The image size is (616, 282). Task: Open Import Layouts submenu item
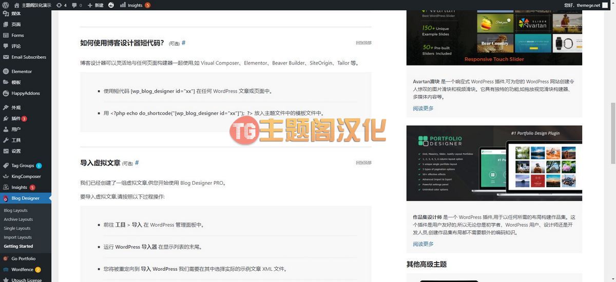18,237
